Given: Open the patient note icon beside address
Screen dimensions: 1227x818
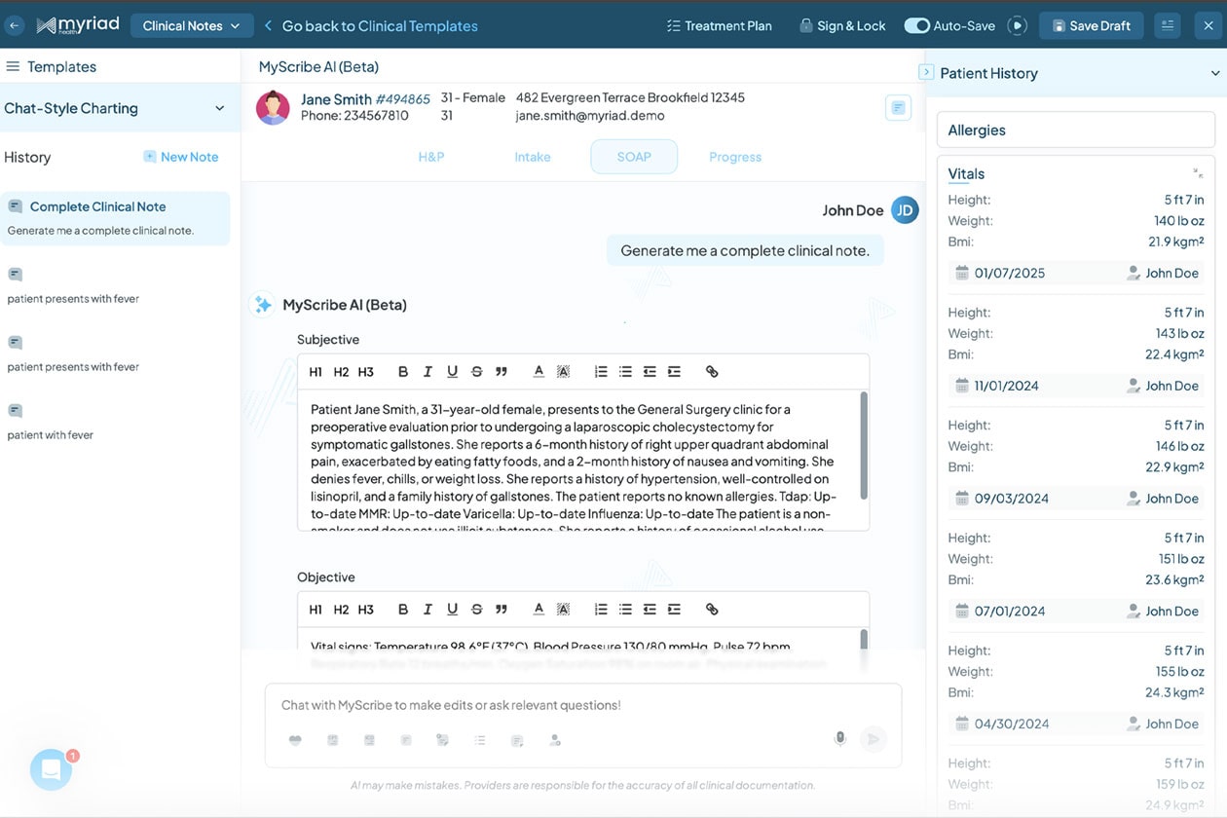Looking at the screenshot, I should (898, 107).
